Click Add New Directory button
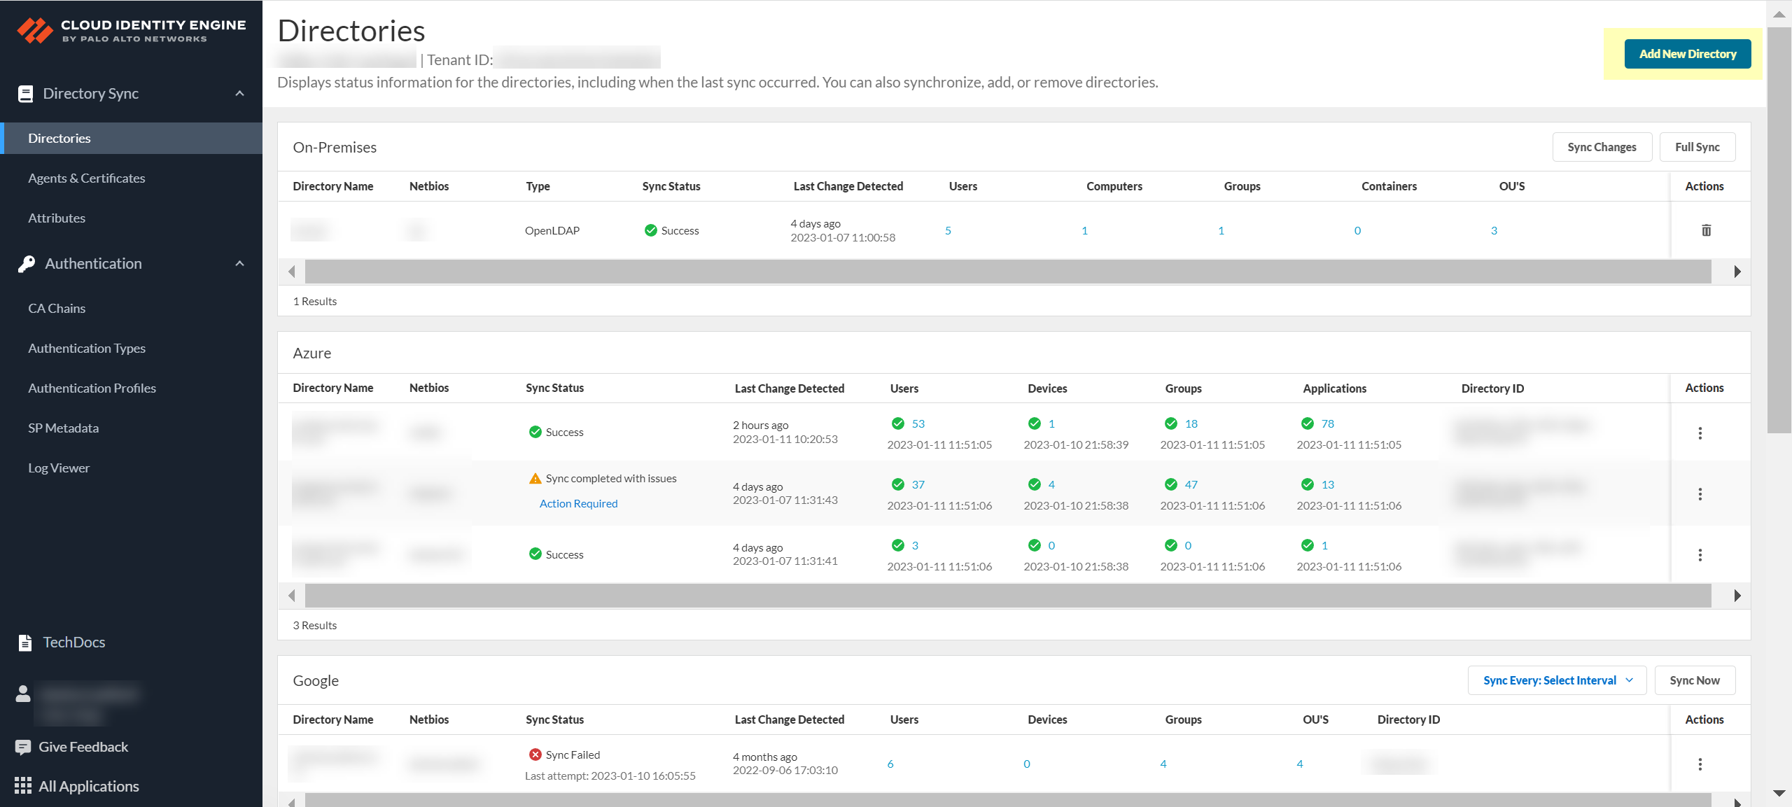 point(1687,54)
